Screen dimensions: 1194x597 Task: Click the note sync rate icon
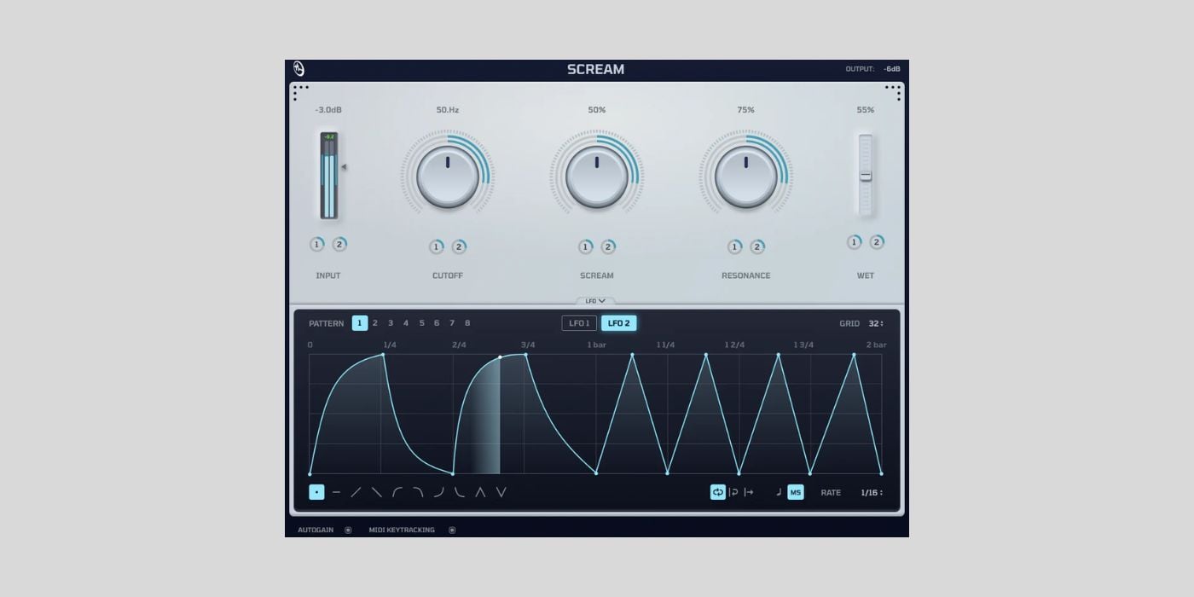[x=778, y=492]
